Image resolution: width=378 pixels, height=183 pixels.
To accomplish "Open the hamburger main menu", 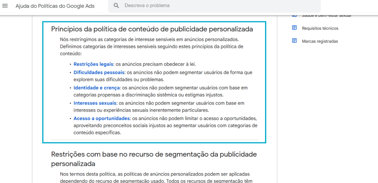I will coord(5,6).
